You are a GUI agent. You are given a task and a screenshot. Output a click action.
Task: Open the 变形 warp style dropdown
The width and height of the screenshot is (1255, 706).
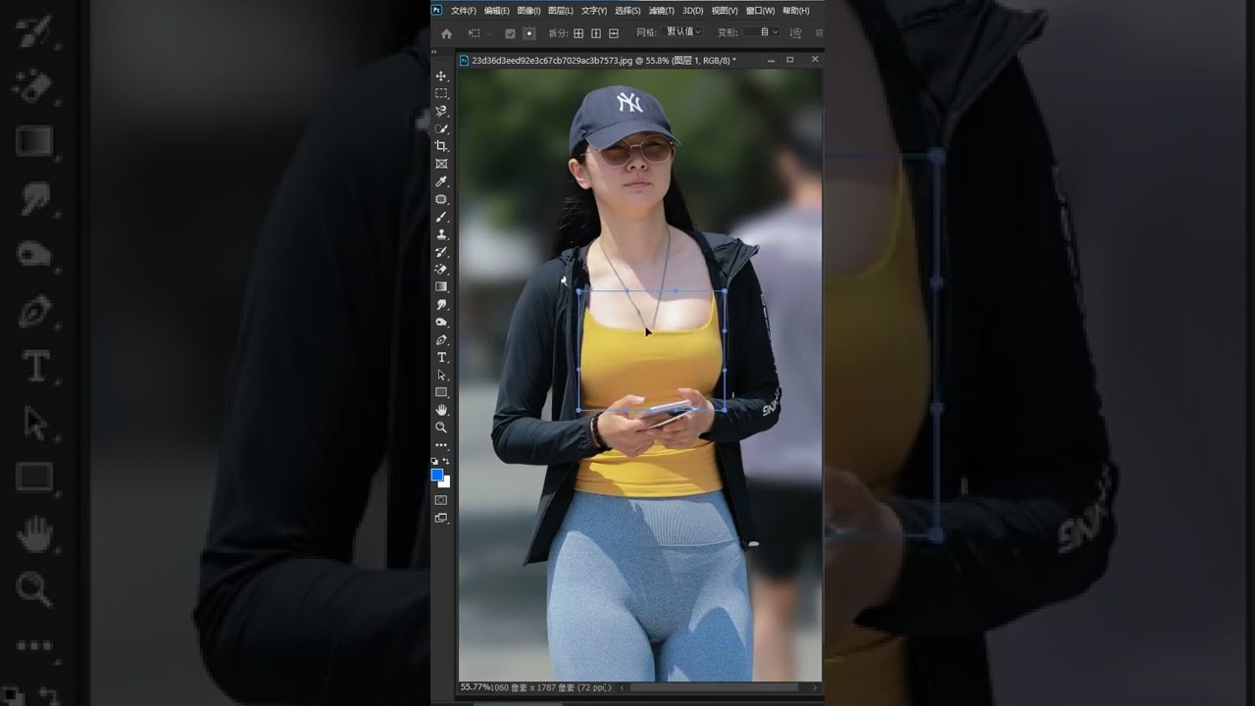click(x=762, y=32)
